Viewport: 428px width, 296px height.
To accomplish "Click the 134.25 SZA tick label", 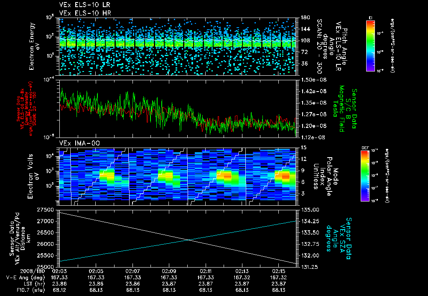I will (310, 221).
